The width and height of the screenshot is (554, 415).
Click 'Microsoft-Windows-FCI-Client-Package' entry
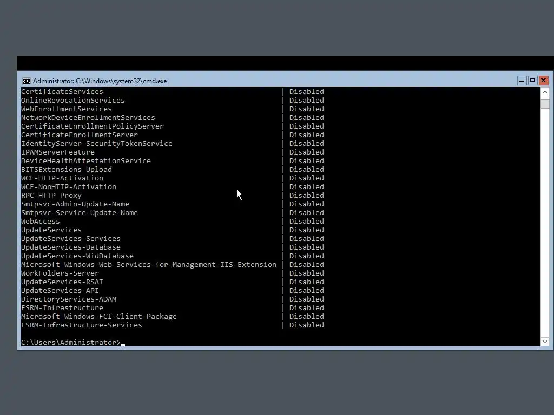[99, 317]
